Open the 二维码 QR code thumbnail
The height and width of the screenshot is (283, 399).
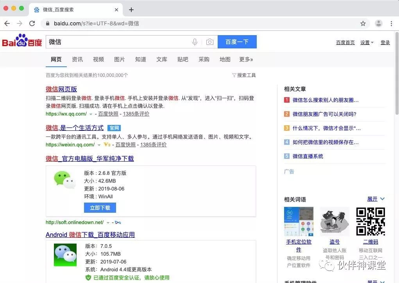(370, 221)
